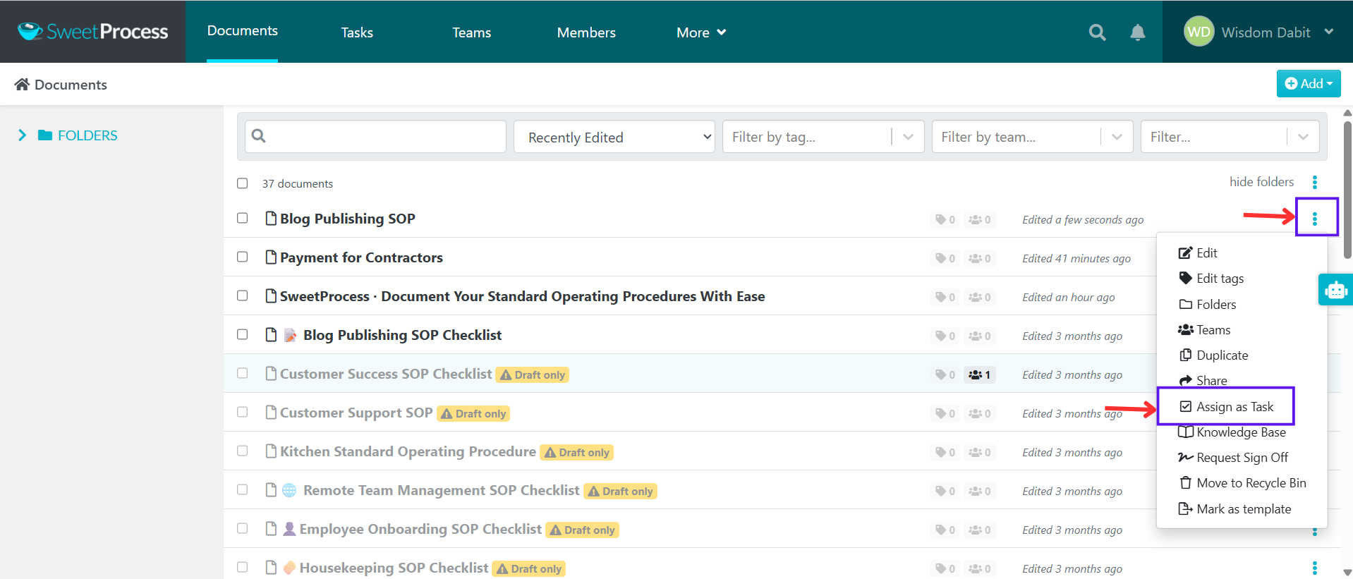Open the search magnifier in the top bar
Screen dimensions: 1353x579
point(1097,32)
